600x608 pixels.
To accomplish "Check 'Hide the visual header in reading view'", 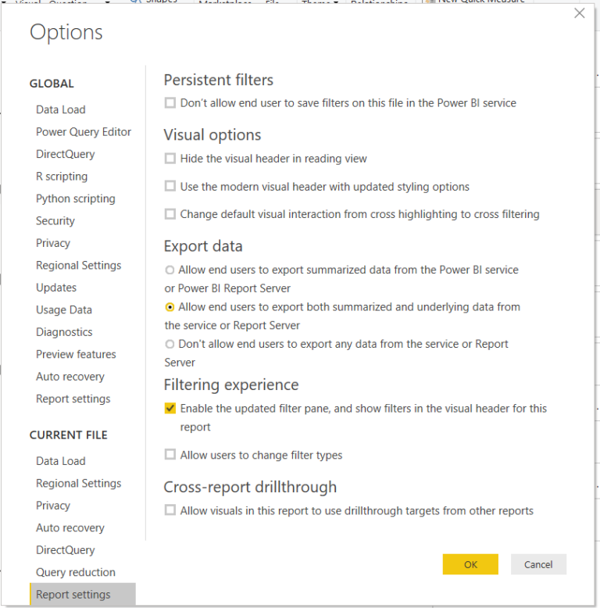I will (170, 159).
